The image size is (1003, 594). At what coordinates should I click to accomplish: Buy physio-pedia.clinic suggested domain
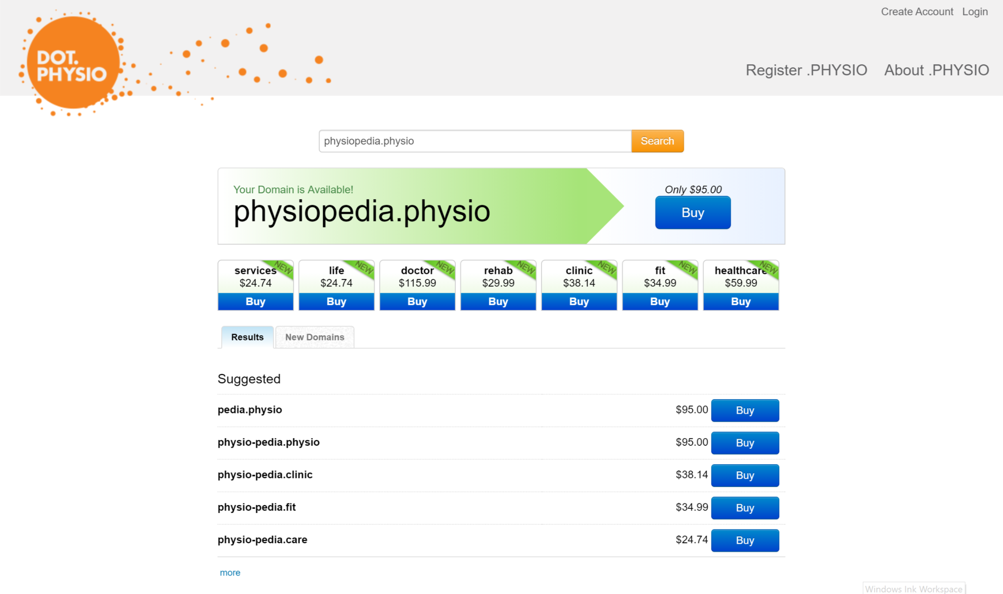[x=745, y=475]
